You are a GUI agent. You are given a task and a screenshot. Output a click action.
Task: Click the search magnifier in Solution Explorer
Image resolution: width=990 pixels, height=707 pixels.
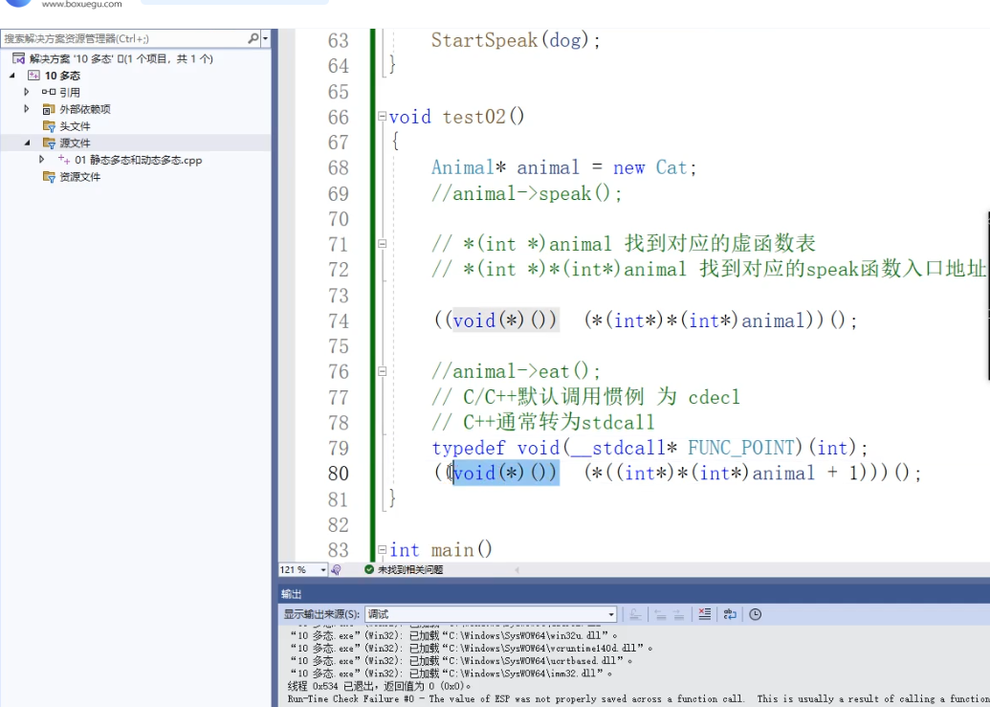(253, 38)
